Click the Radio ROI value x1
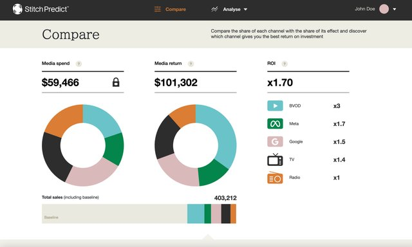This screenshot has width=412, height=247. coord(336,178)
